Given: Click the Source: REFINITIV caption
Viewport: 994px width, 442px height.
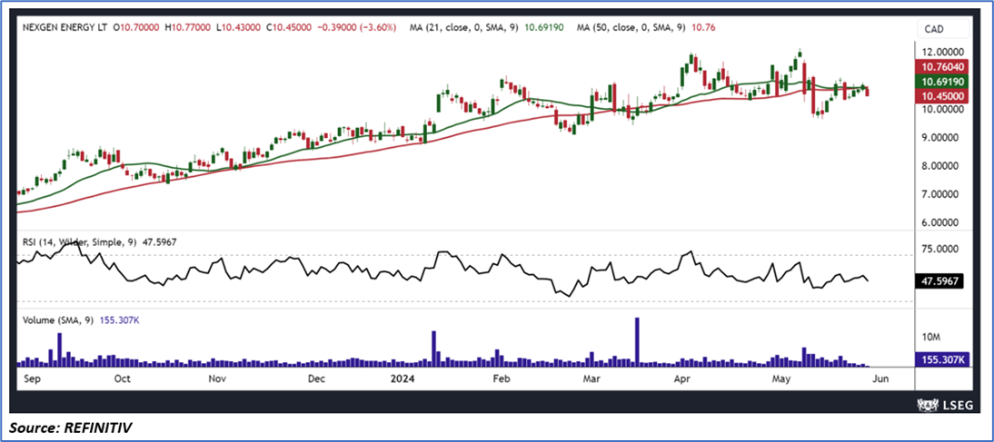Looking at the screenshot, I should tap(70, 428).
